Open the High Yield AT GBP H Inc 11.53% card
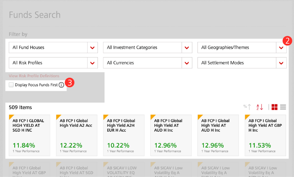Screen dimensions: 294x177 click(x=265, y=135)
